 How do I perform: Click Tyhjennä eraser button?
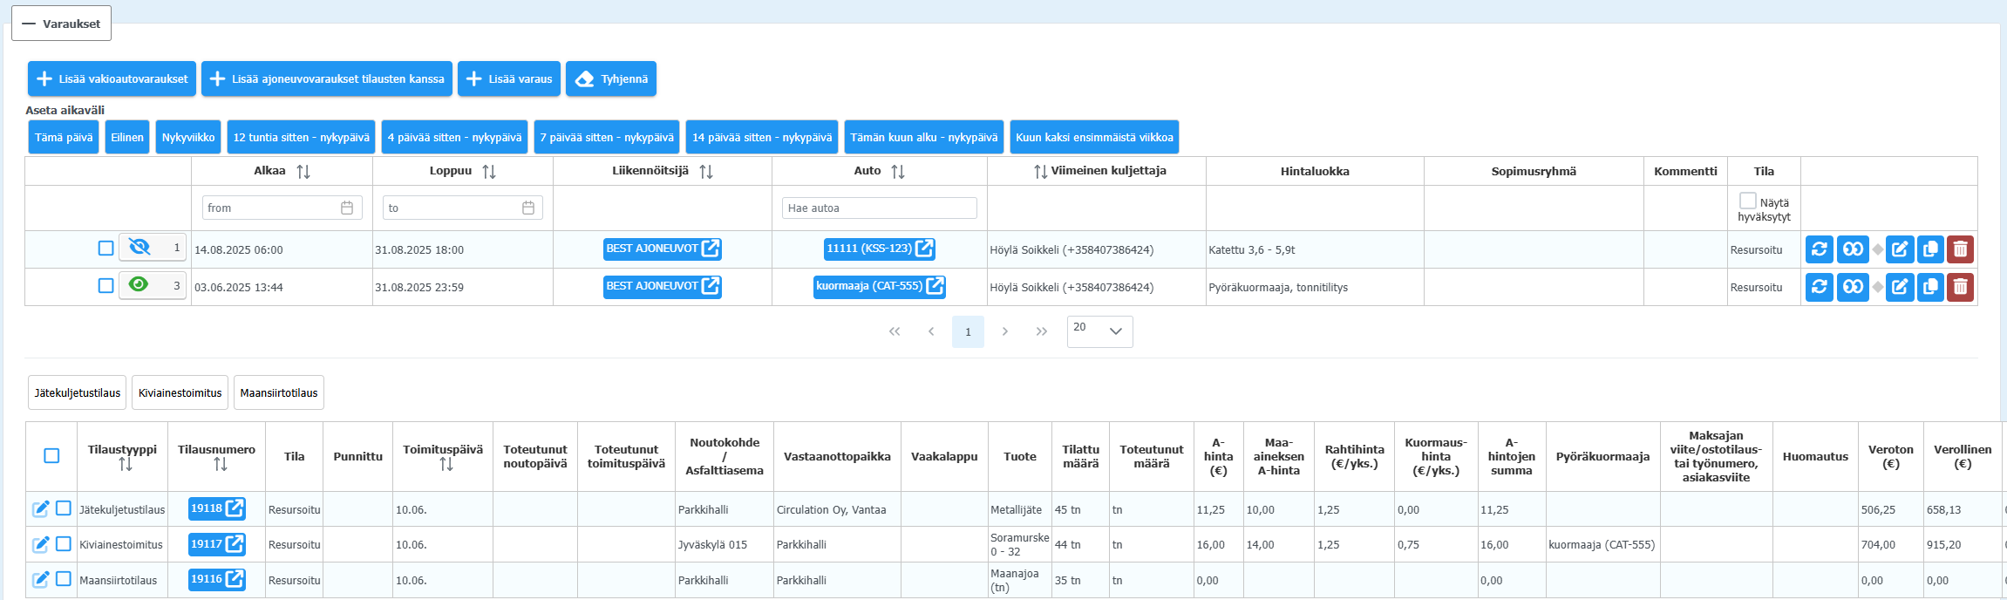tap(610, 78)
